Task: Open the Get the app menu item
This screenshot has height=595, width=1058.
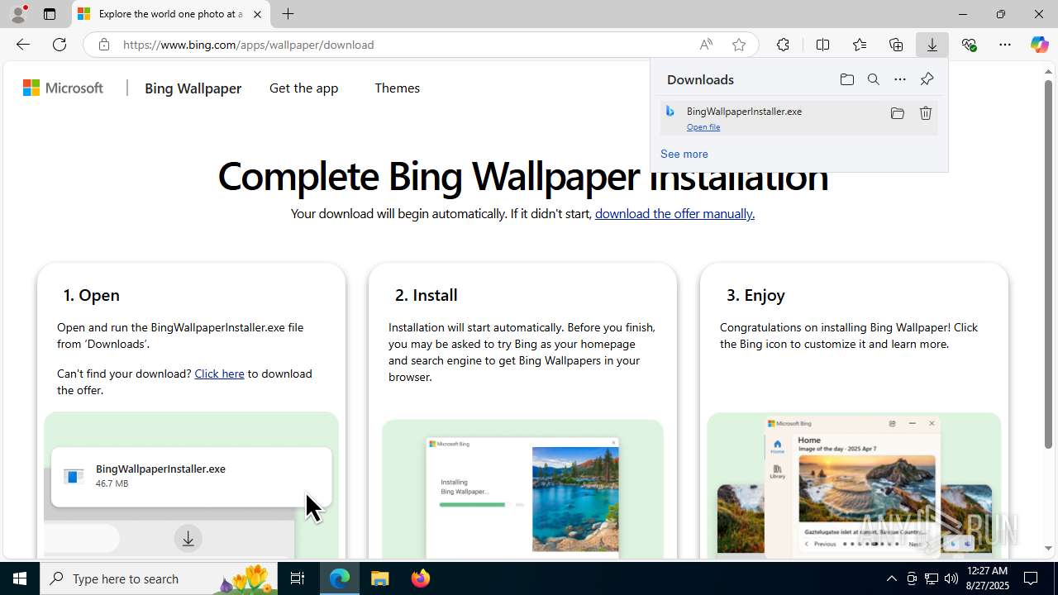Action: (x=303, y=88)
